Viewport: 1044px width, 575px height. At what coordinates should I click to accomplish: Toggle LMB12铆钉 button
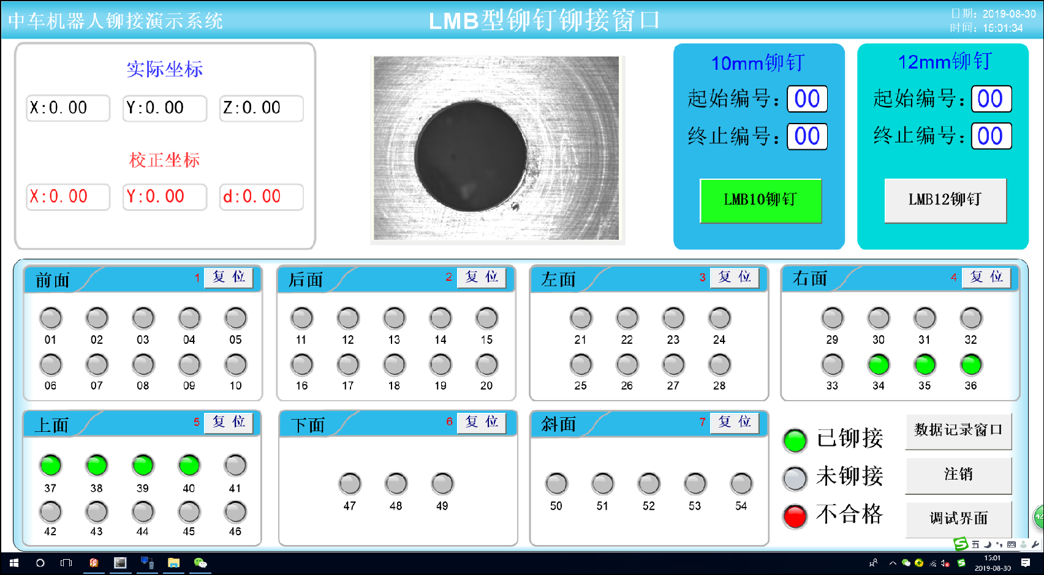tap(945, 200)
